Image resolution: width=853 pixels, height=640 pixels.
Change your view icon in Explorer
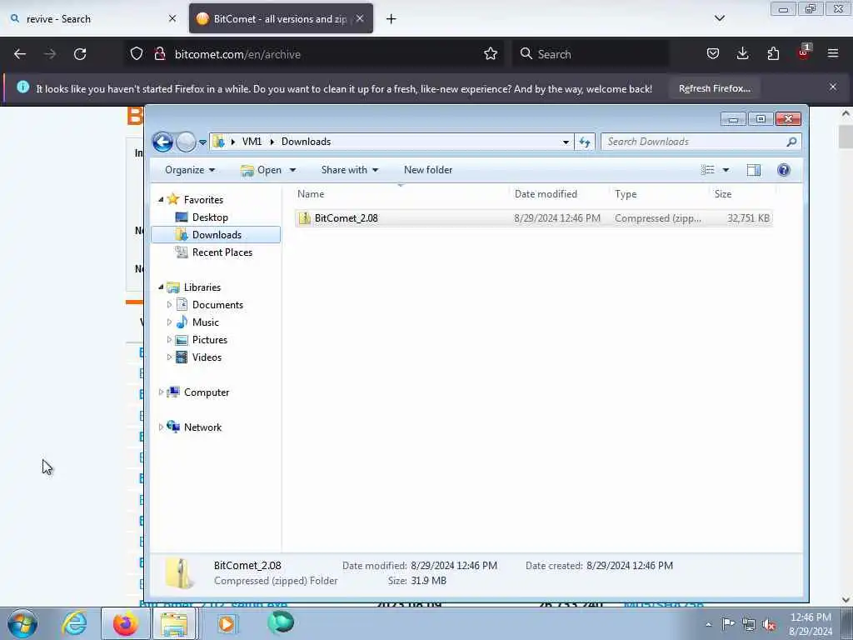coord(708,170)
